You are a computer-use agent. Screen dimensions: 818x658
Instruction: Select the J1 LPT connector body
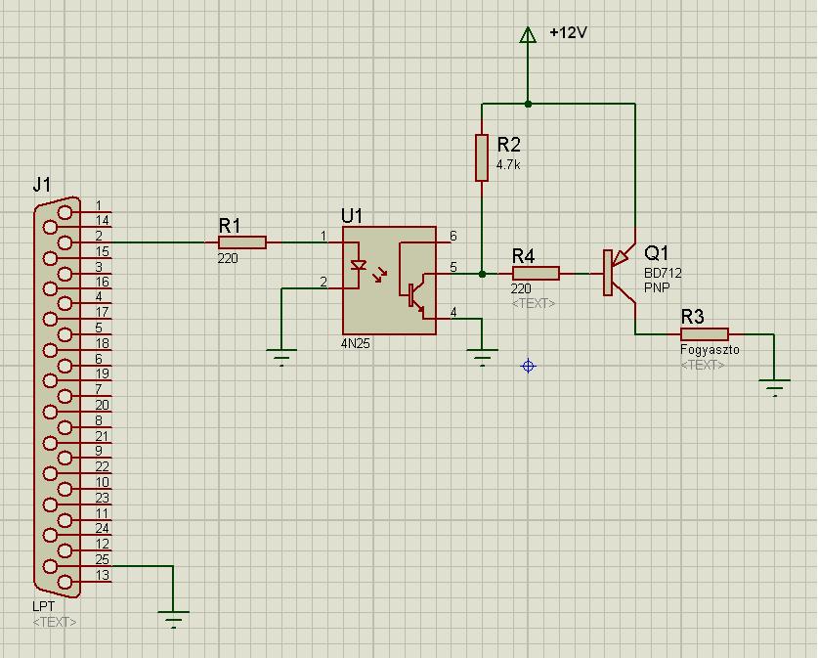click(x=58, y=397)
